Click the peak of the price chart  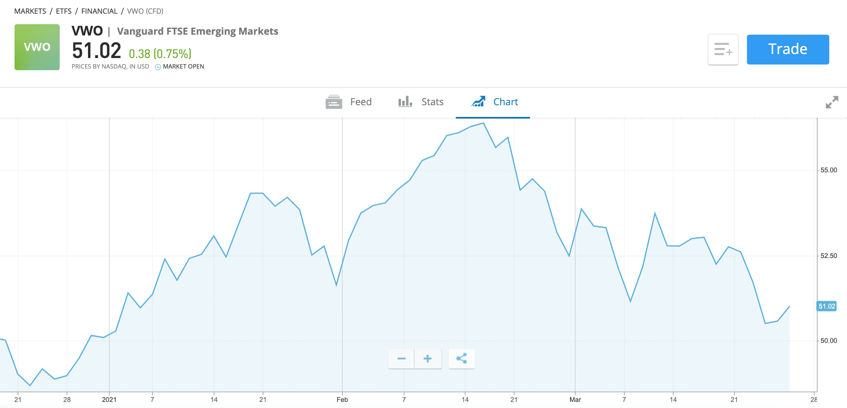(482, 123)
